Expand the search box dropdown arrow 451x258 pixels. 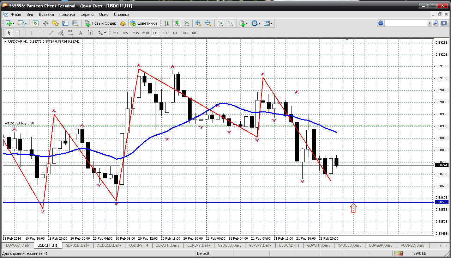pos(430,23)
